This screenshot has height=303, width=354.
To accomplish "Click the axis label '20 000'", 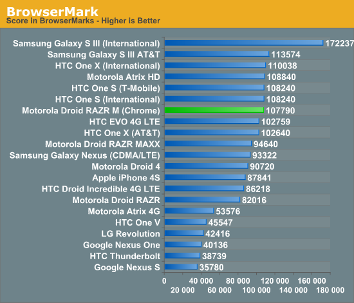I will 182,290.
